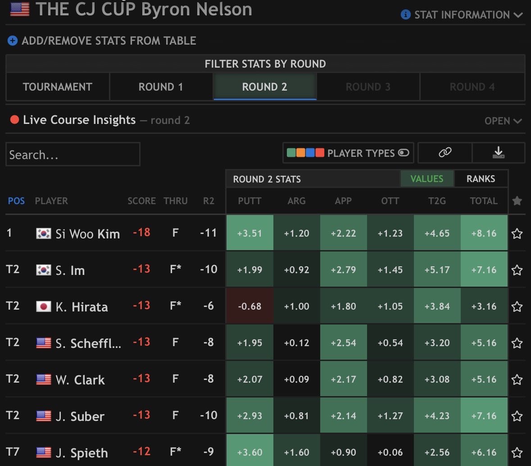Sort table by TOTAL column
This screenshot has height=466, width=531.
484,201
